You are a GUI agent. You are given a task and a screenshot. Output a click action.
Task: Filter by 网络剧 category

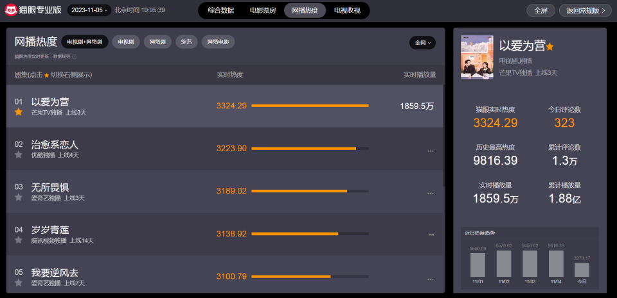(157, 42)
